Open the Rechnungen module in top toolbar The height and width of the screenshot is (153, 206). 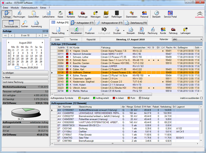coord(19,14)
